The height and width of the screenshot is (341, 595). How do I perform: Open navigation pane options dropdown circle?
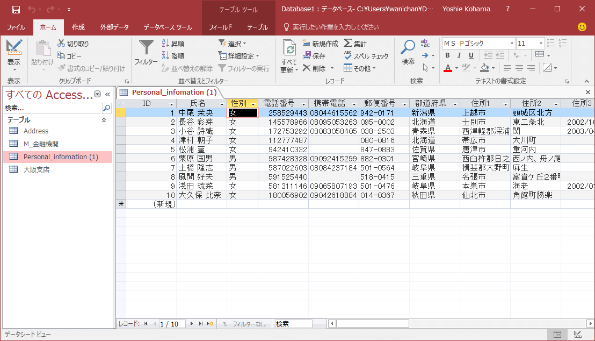[98, 94]
